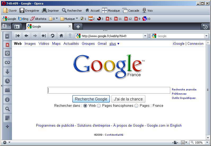Expand the Musique bookmarks folder

77,18
